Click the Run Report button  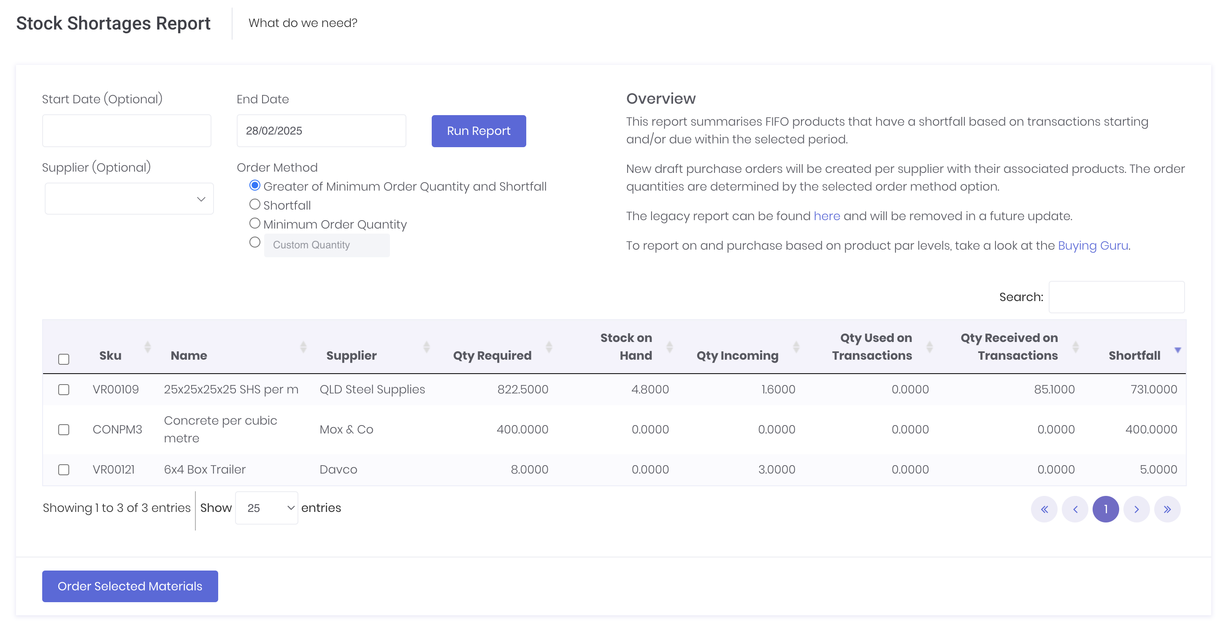478,131
